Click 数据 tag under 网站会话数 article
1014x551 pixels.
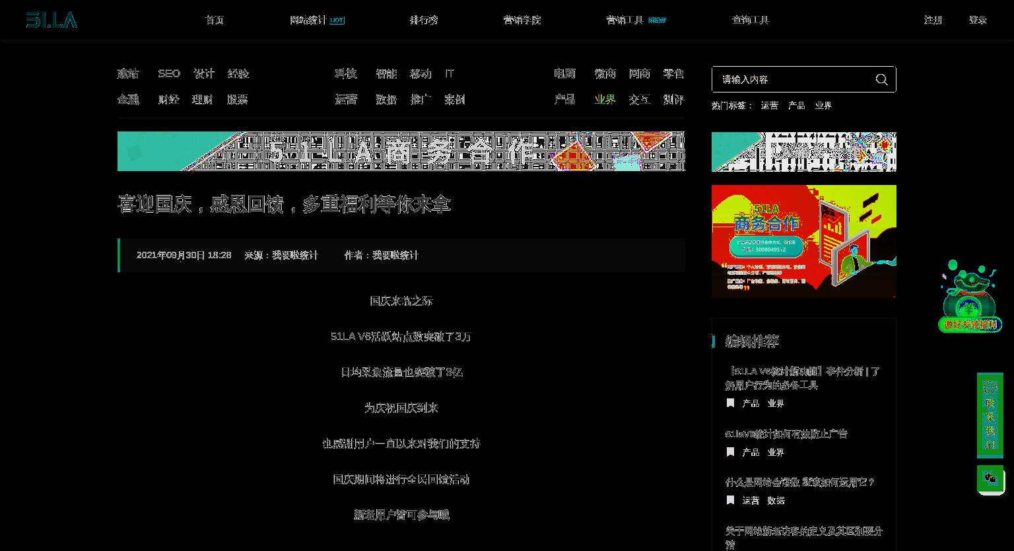[776, 500]
